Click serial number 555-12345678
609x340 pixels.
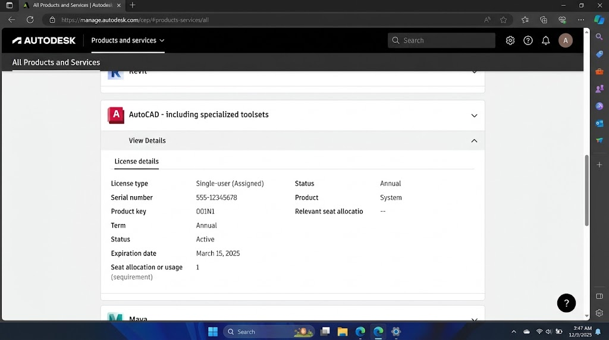(216, 197)
